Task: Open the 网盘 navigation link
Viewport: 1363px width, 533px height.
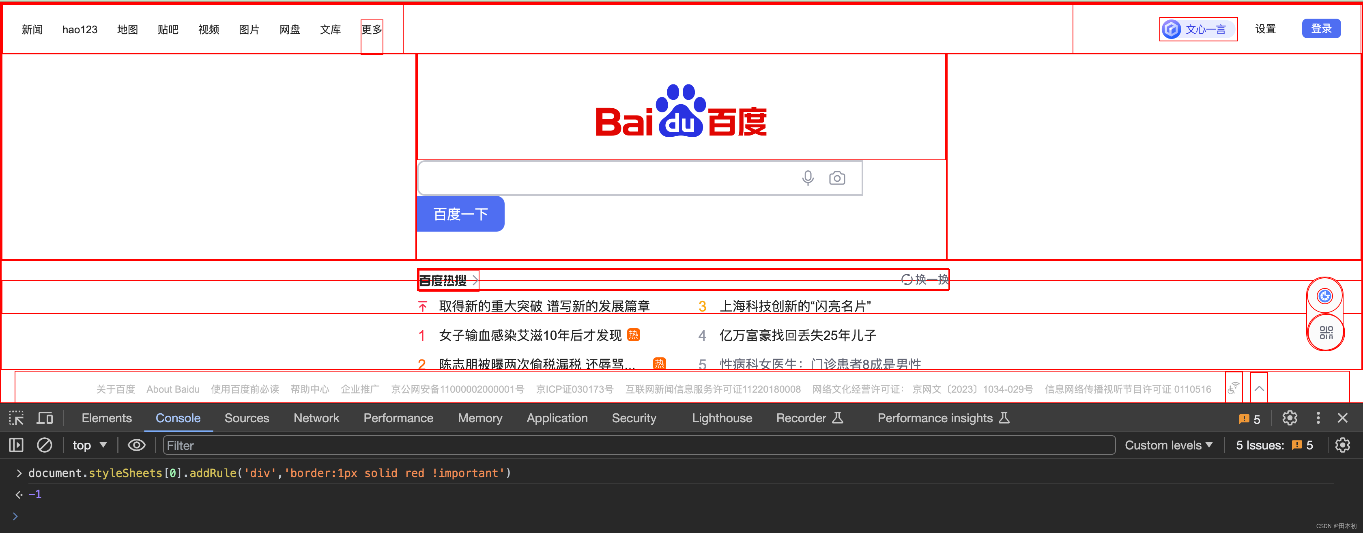Action: pos(290,30)
